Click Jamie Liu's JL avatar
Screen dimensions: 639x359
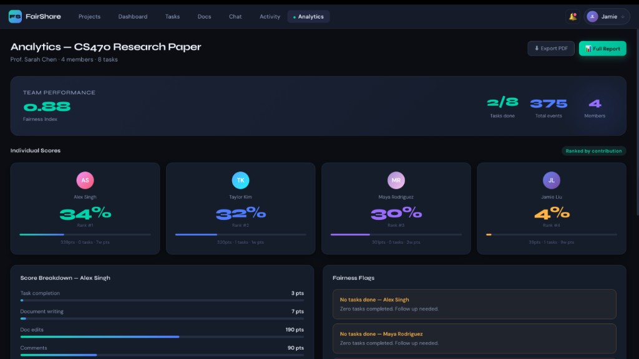pyautogui.click(x=551, y=180)
